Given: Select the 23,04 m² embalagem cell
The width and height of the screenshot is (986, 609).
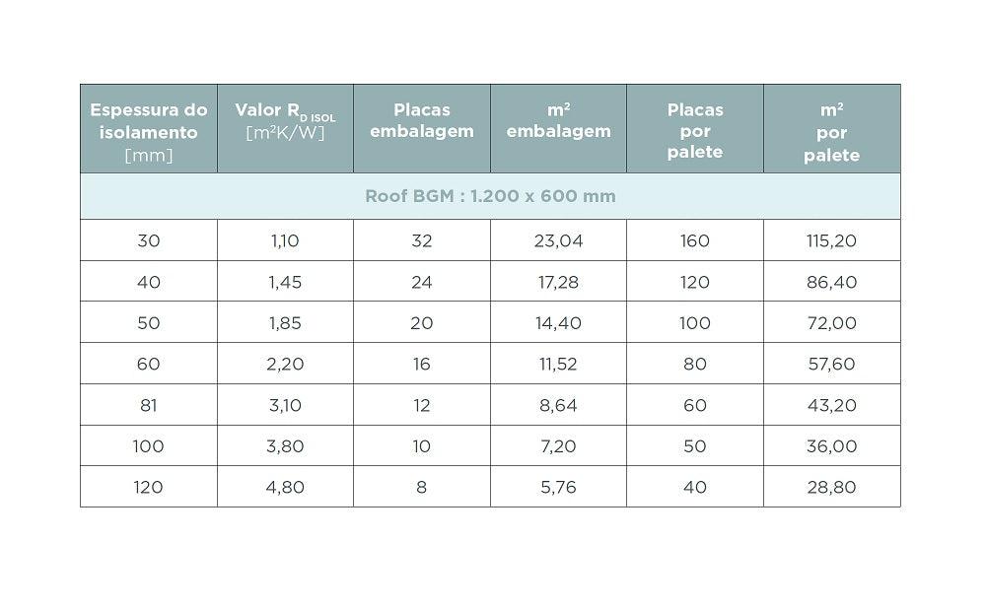Looking at the screenshot, I should pos(558,240).
